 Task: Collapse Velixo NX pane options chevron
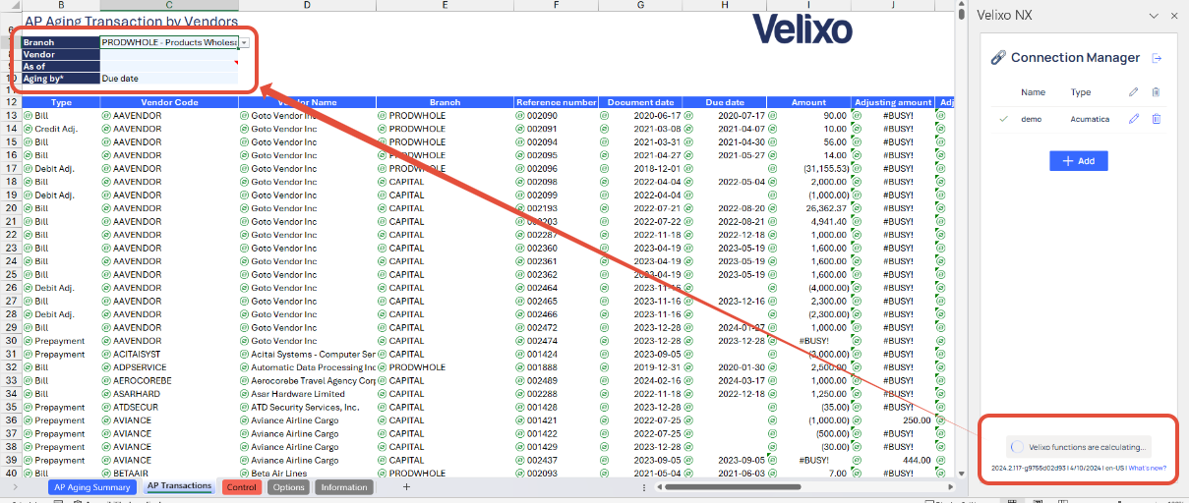[x=1155, y=15]
